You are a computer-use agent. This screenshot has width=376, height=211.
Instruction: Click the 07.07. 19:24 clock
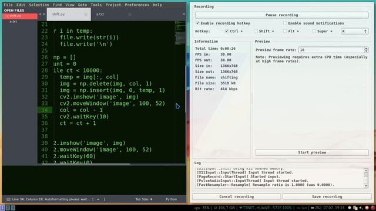pos(334,207)
